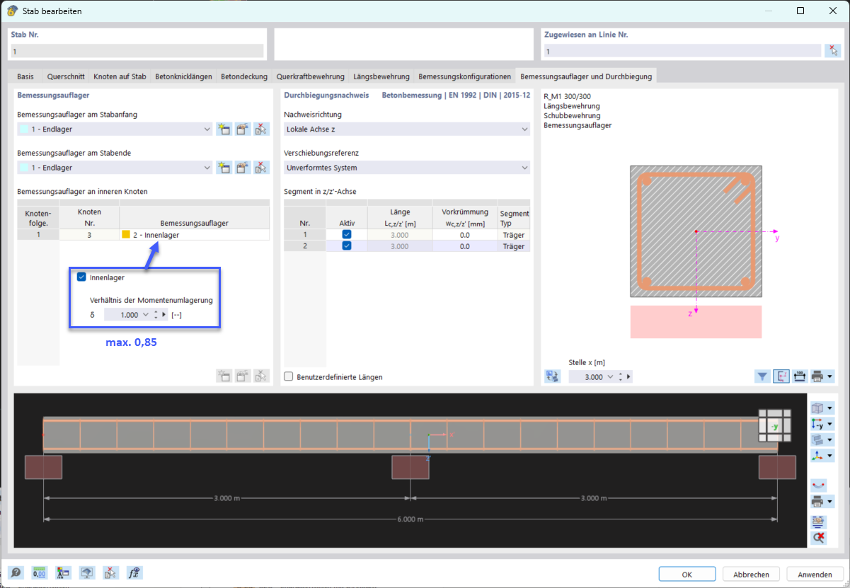The width and height of the screenshot is (850, 588).
Task: Click the solid rendering mode icon
Action: click(x=817, y=439)
